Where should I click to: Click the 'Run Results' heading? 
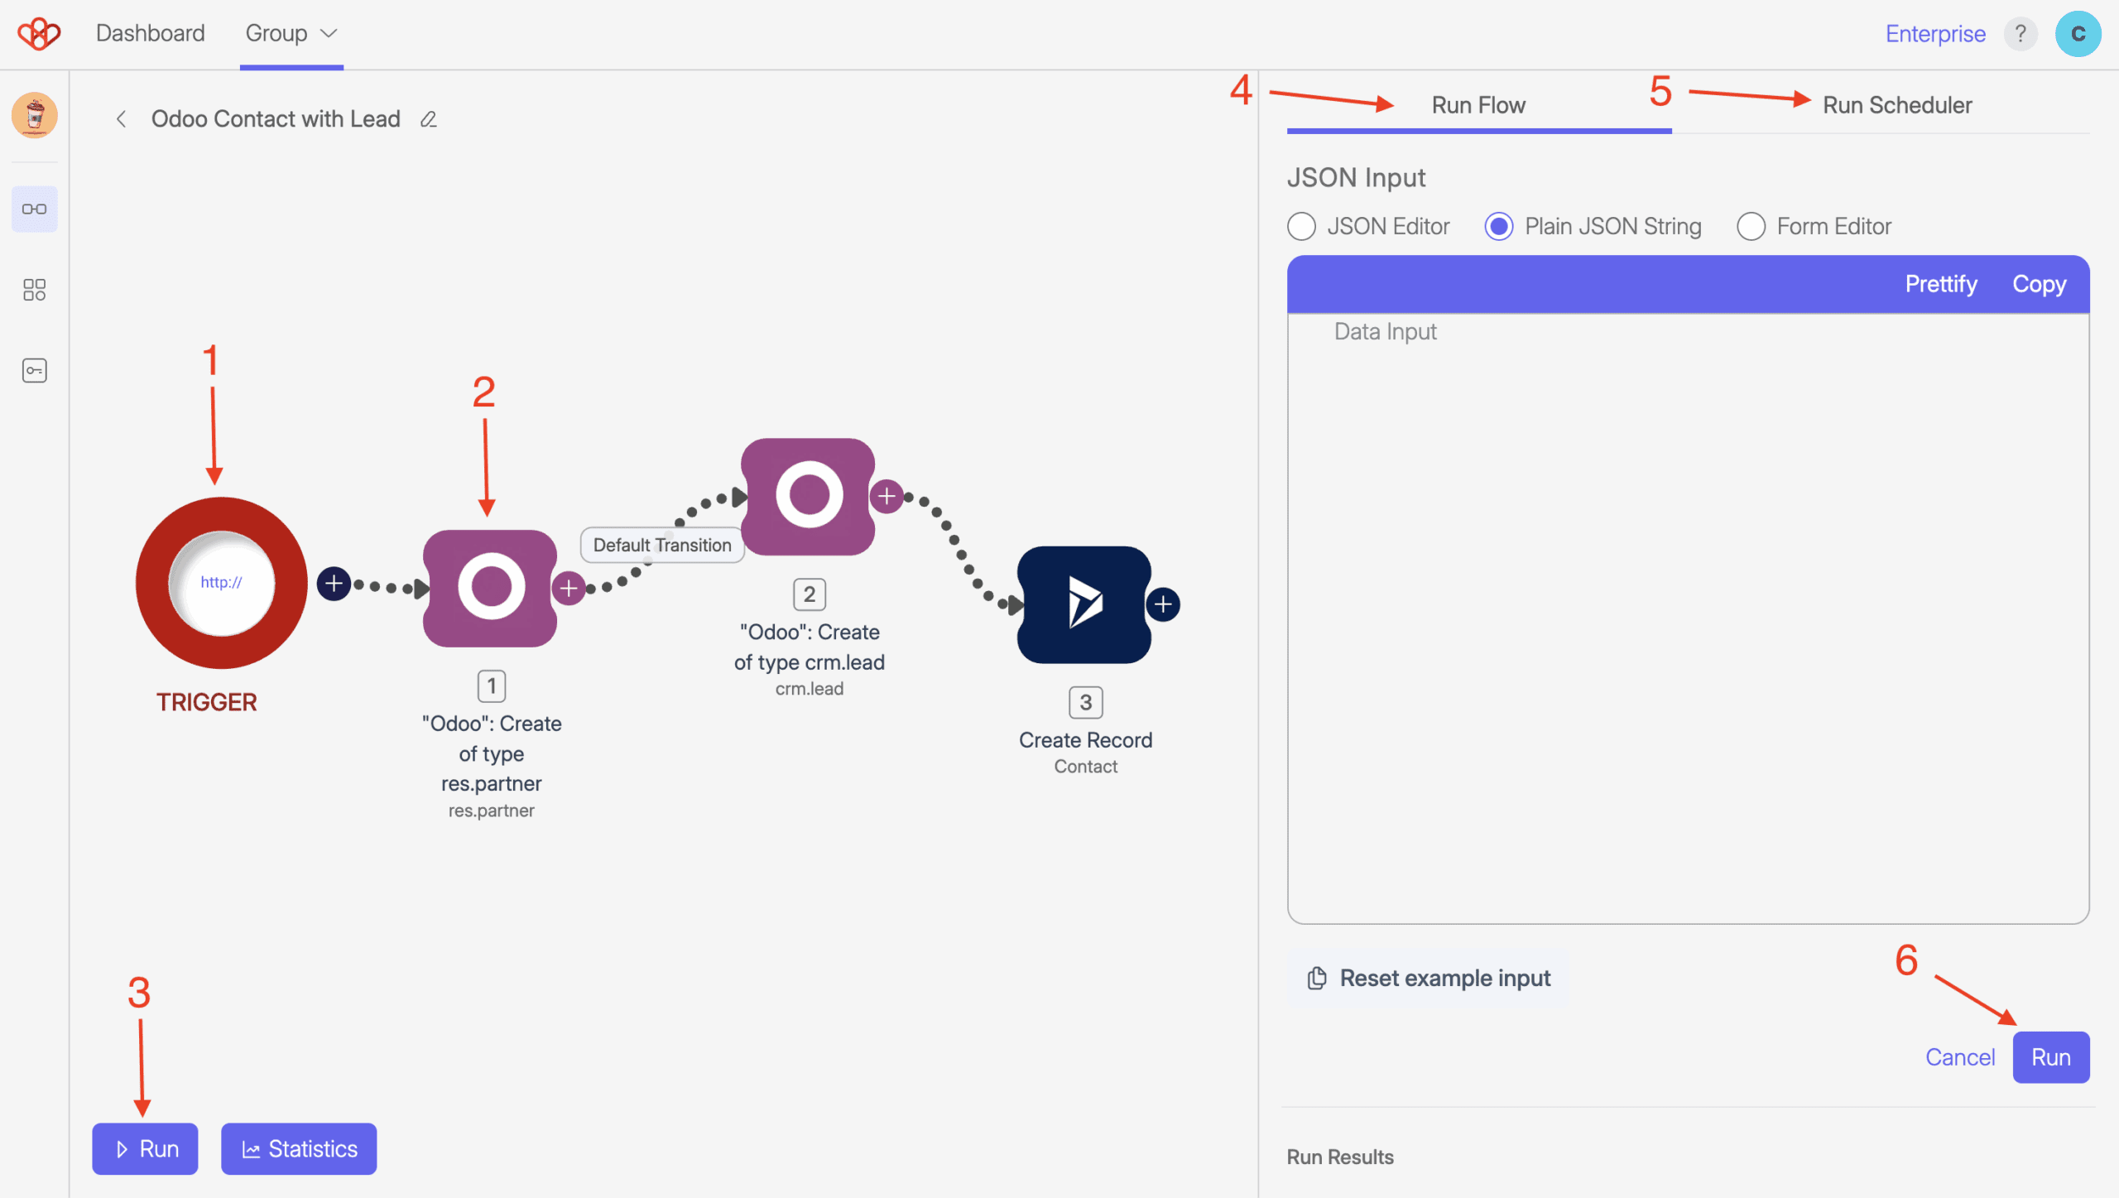(1340, 1157)
